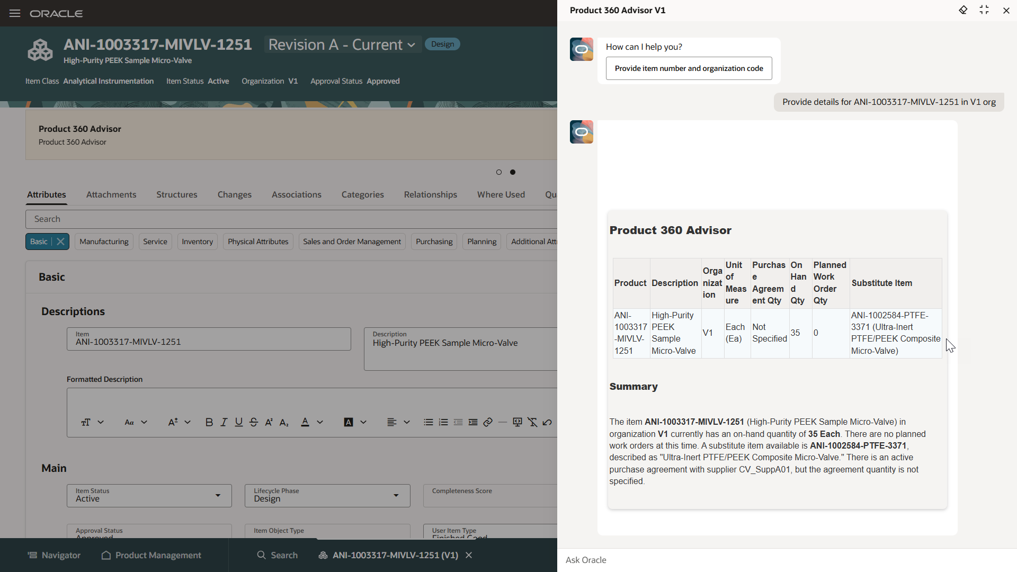Screen dimensions: 1017x572
Task: Open the Lifecycle Phase dropdown
Action: (x=396, y=496)
